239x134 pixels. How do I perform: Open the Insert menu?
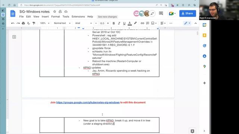[45, 16]
